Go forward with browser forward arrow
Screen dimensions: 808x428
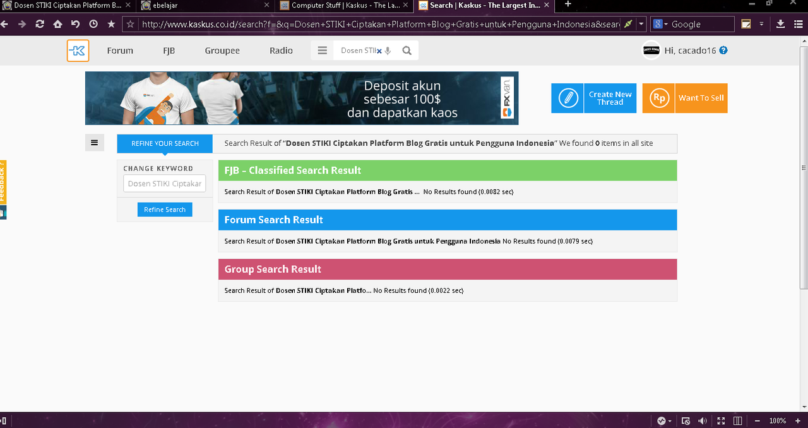click(22, 24)
